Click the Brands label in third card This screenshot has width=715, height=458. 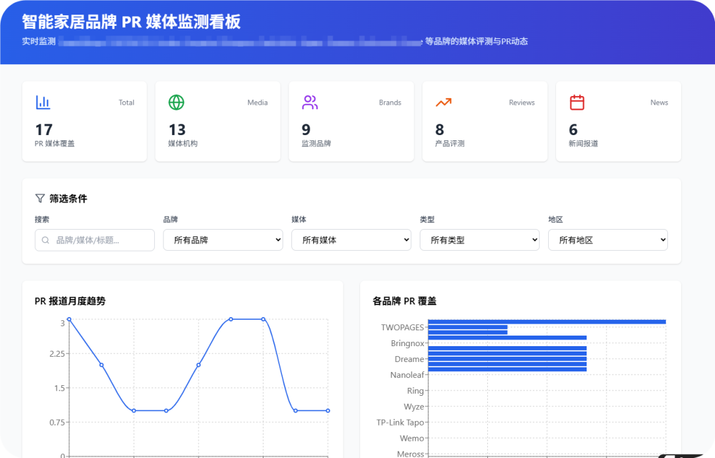[391, 103]
